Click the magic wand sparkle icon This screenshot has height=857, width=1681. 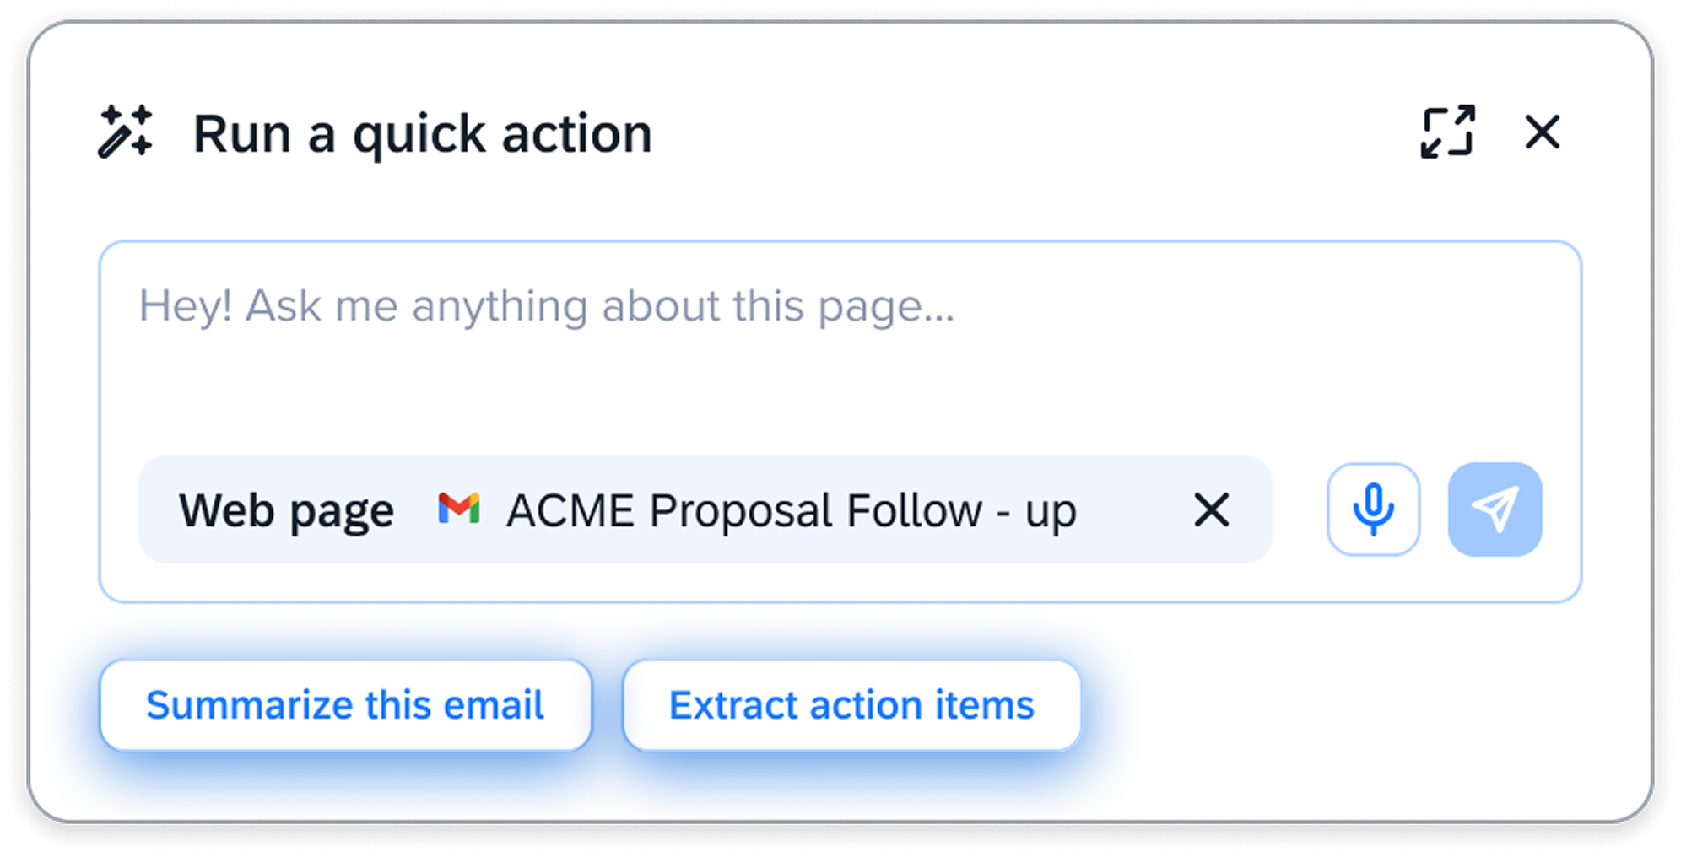(125, 132)
